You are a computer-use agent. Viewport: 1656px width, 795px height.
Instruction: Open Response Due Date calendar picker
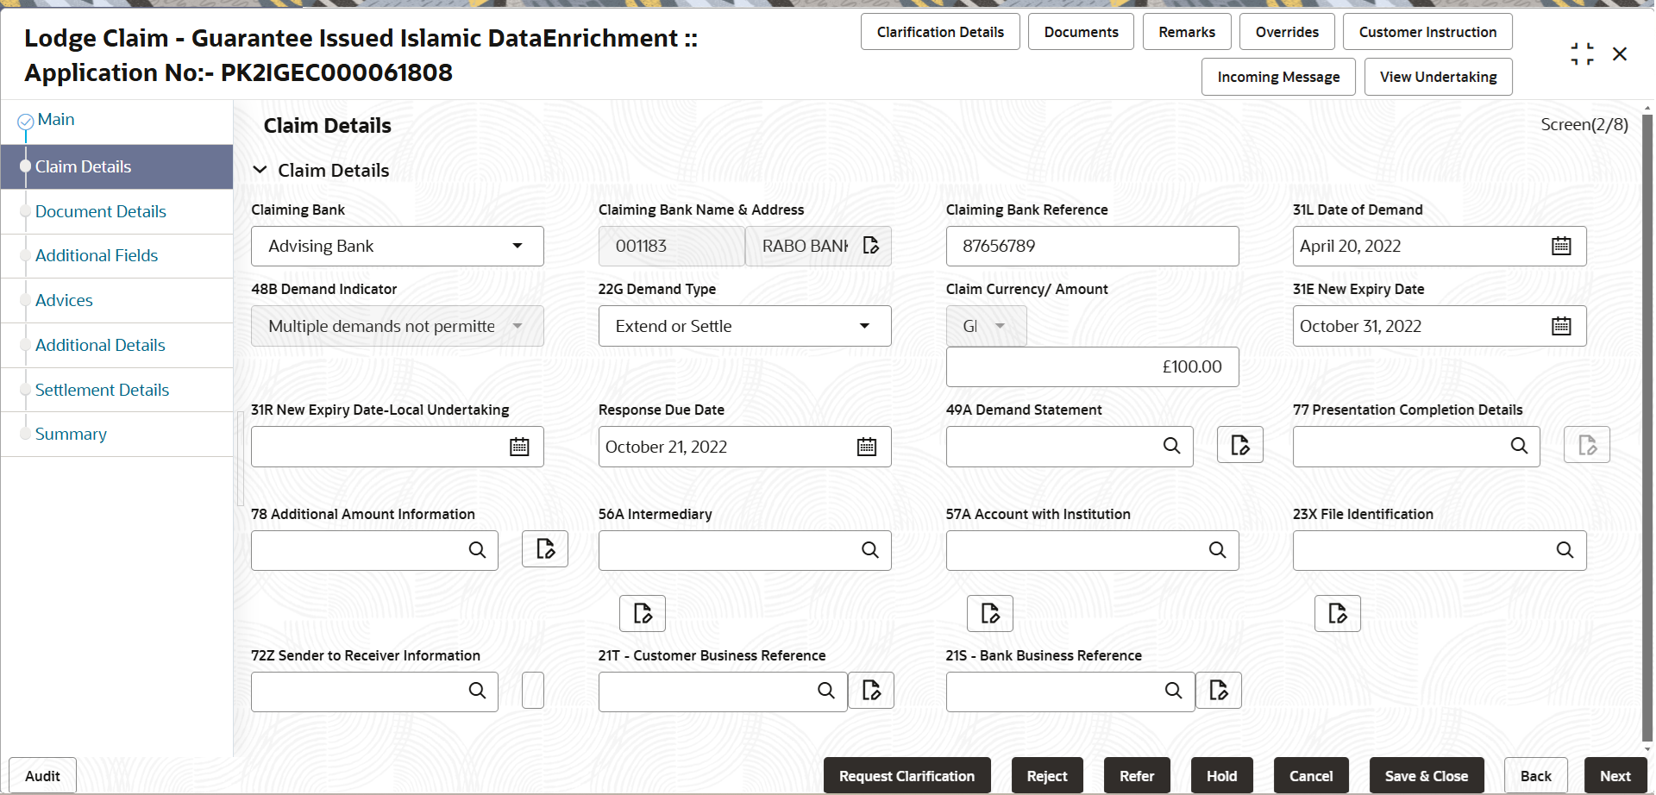click(867, 447)
